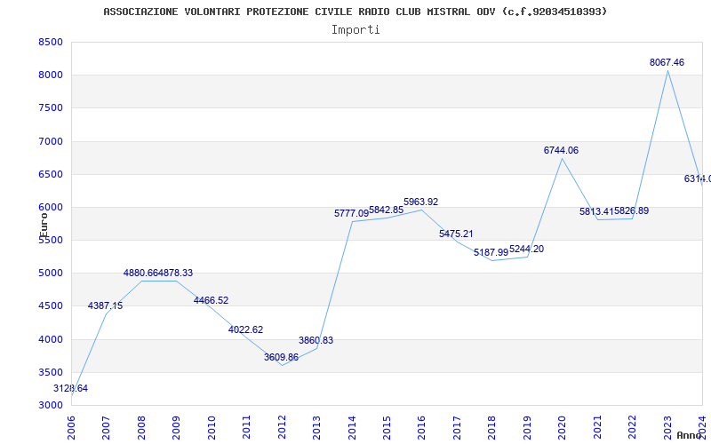This screenshot has width=711, height=444.
Task: Click the 2012 lowest dip on the line
Action: [x=282, y=365]
